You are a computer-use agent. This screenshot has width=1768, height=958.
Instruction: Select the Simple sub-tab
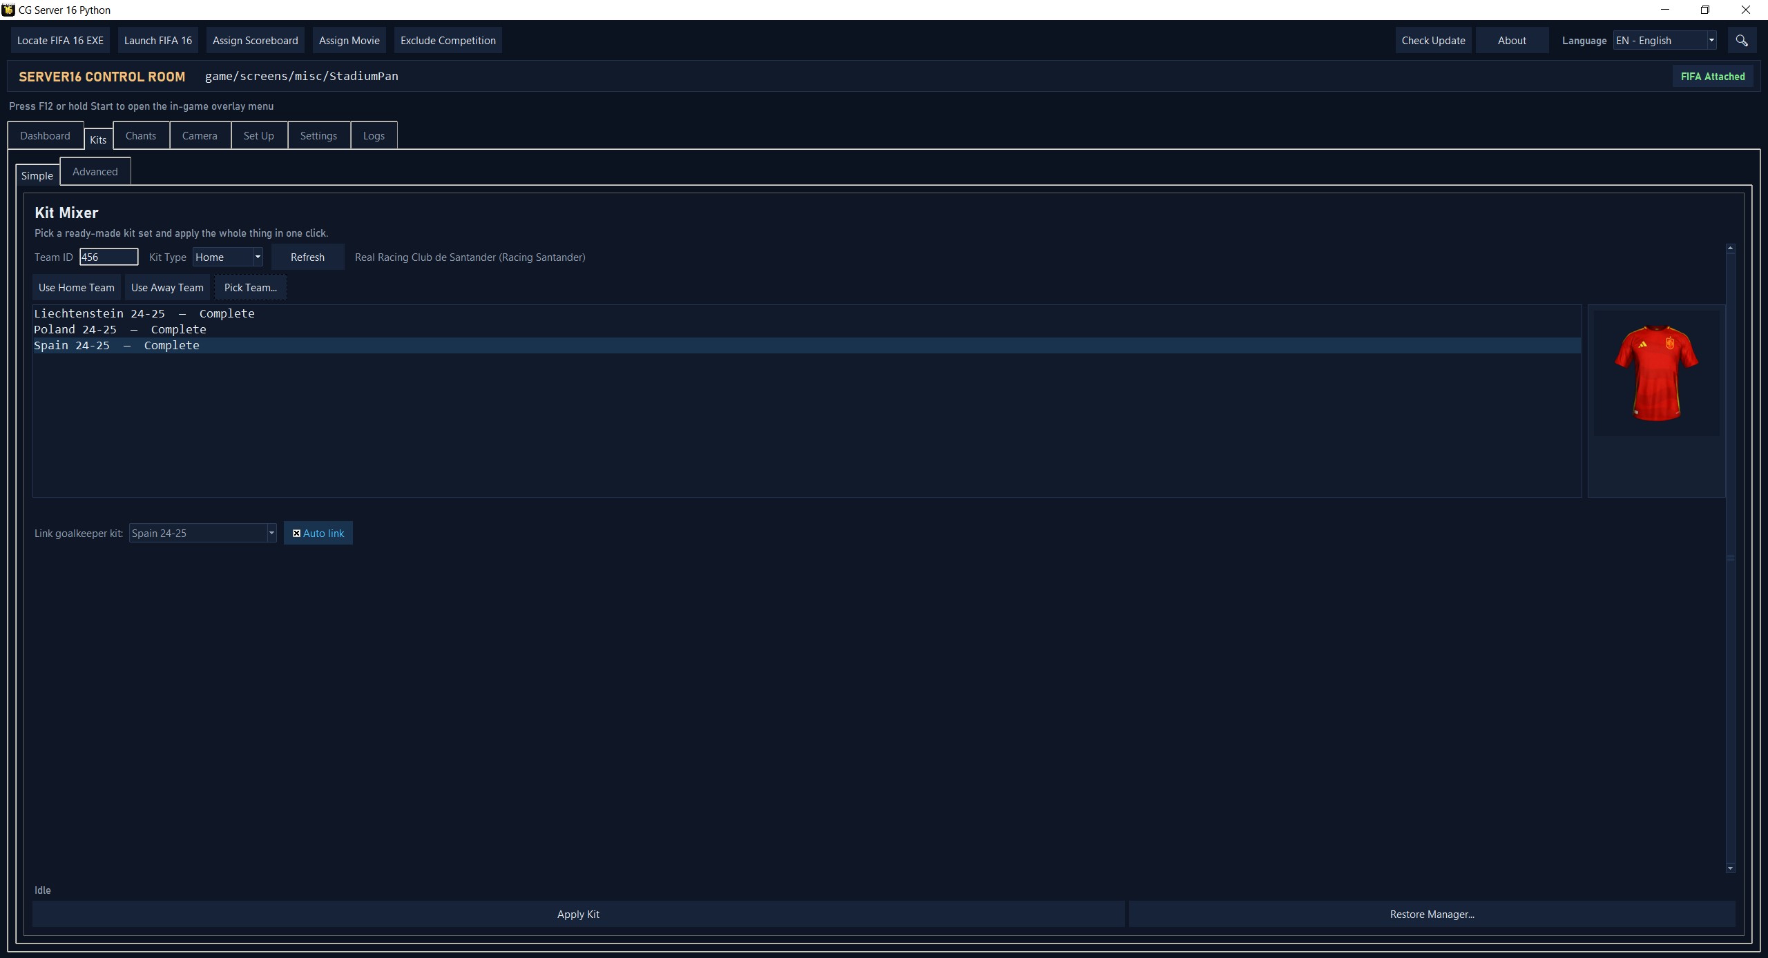point(37,176)
